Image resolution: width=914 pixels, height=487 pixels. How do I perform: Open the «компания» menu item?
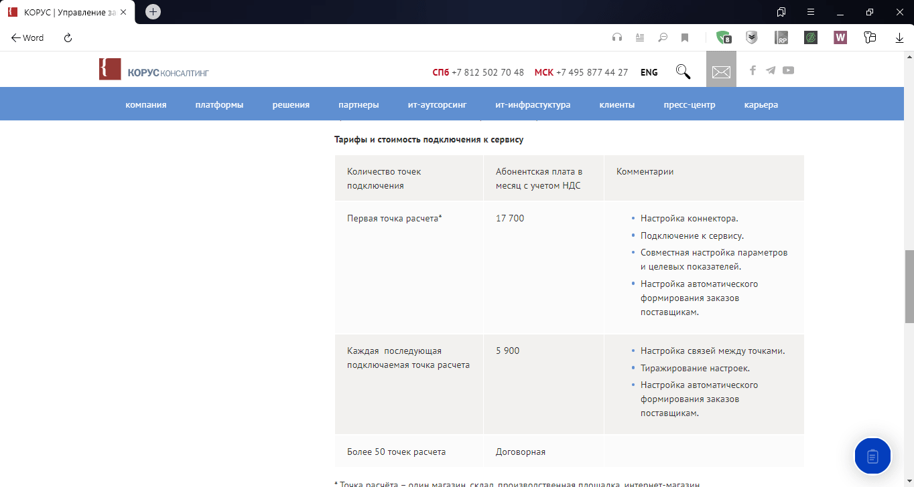click(x=146, y=105)
